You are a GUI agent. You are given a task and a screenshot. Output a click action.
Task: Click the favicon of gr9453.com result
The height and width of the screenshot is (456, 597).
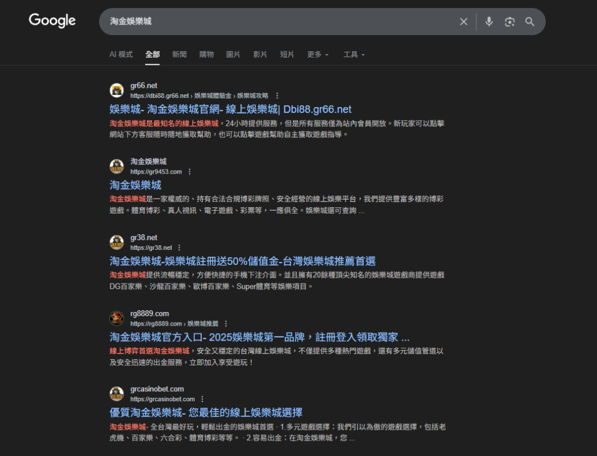pyautogui.click(x=117, y=166)
